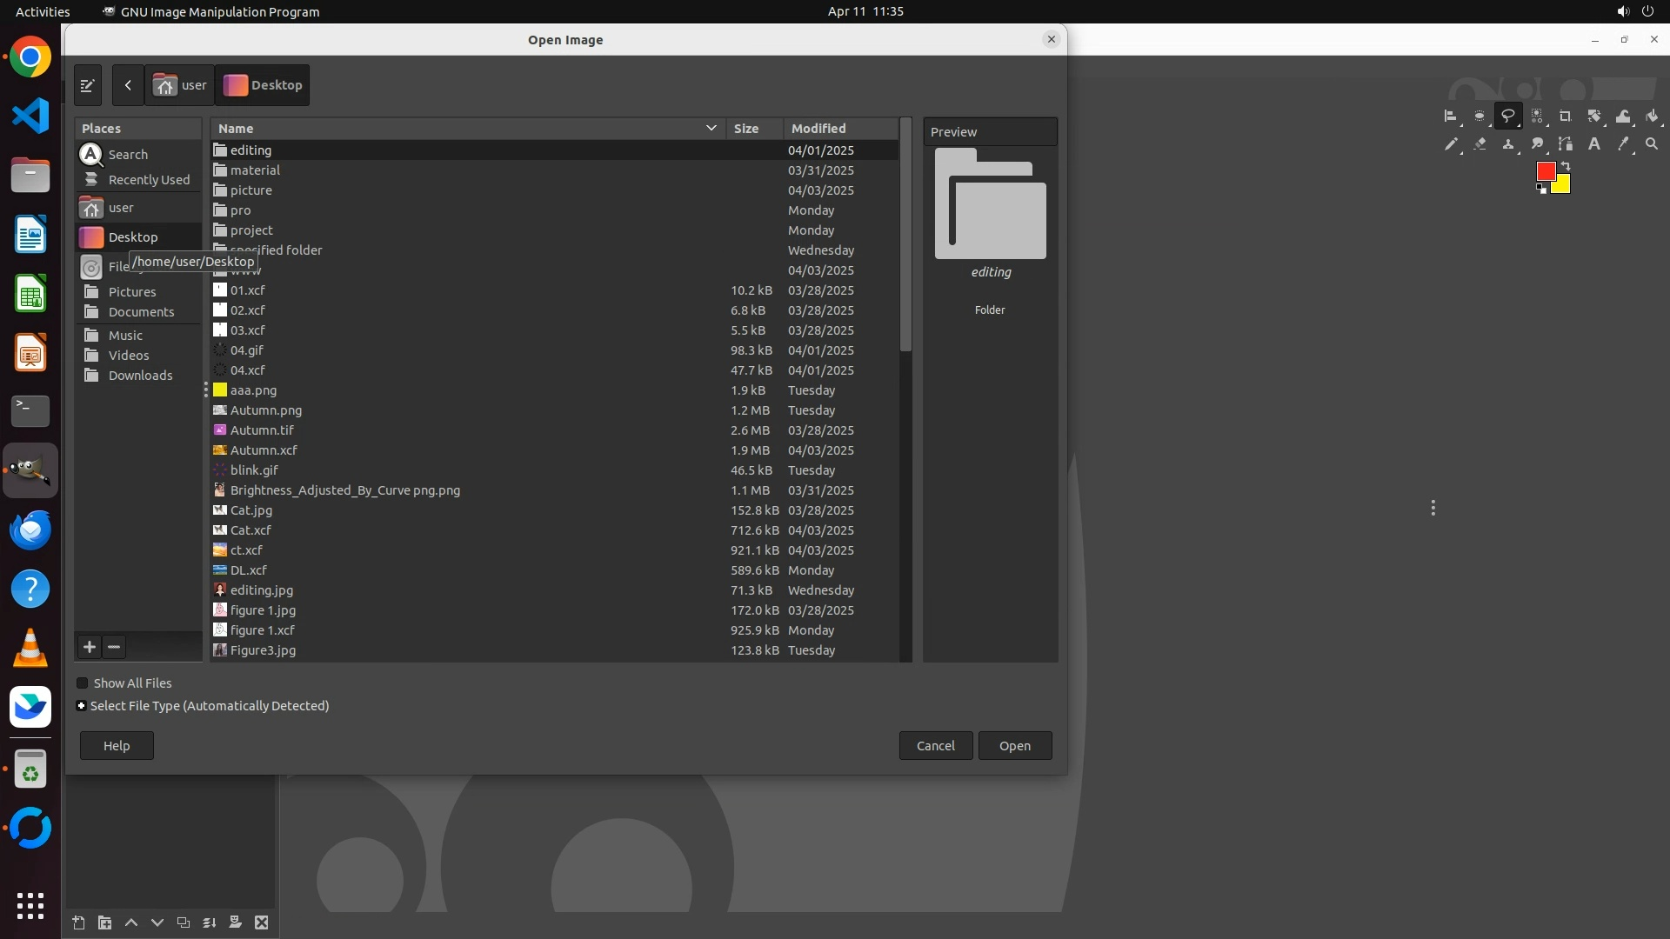Select Autumn.png in the file list
1670x939 pixels.
[x=266, y=410]
